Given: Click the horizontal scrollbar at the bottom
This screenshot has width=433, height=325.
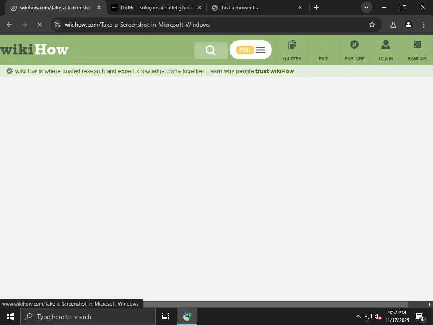Looking at the screenshot, I should coord(275,304).
